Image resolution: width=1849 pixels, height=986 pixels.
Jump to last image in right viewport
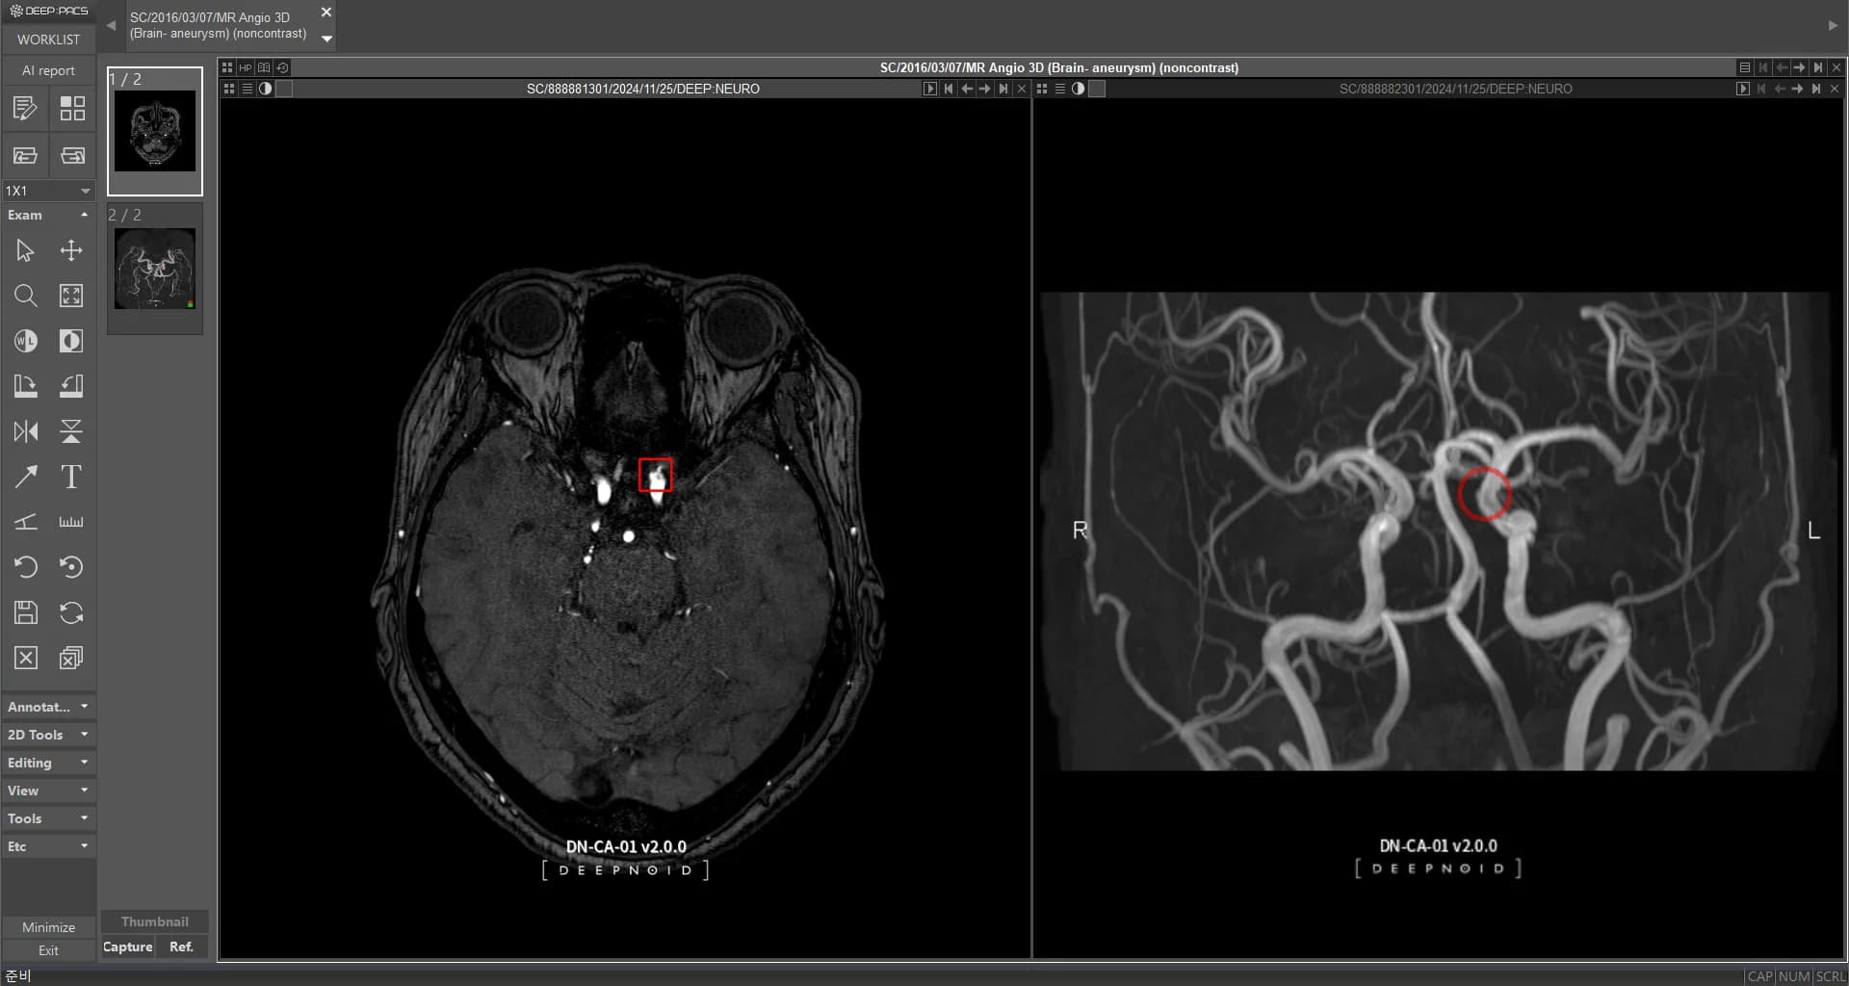(x=1816, y=89)
